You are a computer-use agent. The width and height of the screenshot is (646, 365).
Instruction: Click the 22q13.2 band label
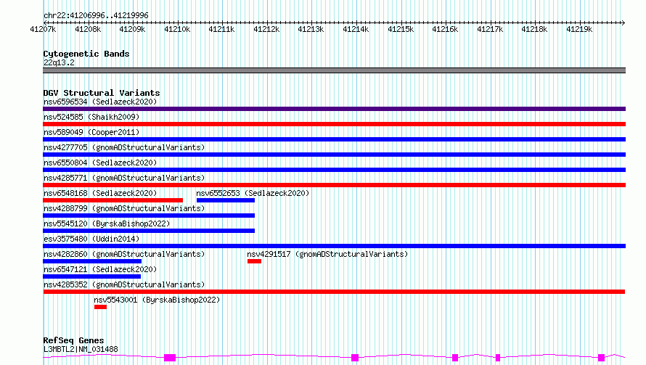coord(59,62)
